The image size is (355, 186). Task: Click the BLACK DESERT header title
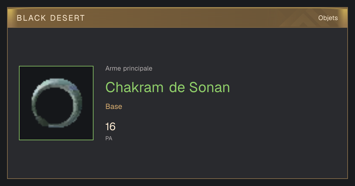[51, 18]
